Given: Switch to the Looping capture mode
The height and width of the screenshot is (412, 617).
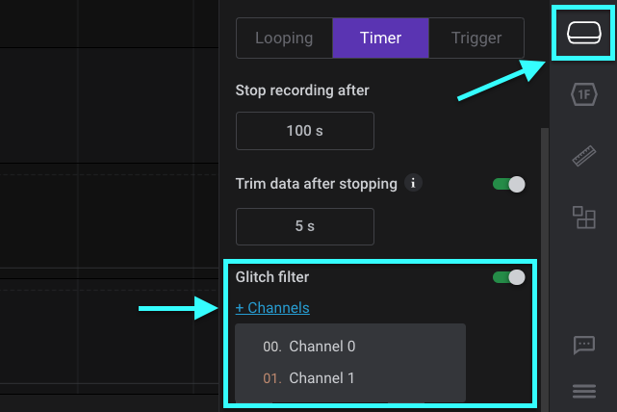Looking at the screenshot, I should [x=284, y=39].
